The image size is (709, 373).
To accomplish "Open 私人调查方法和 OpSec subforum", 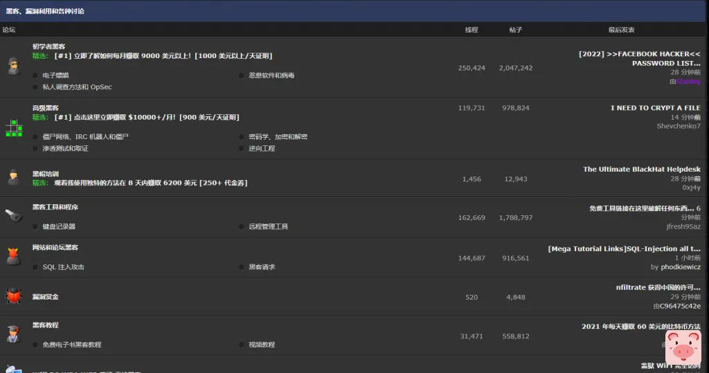I will (77, 87).
